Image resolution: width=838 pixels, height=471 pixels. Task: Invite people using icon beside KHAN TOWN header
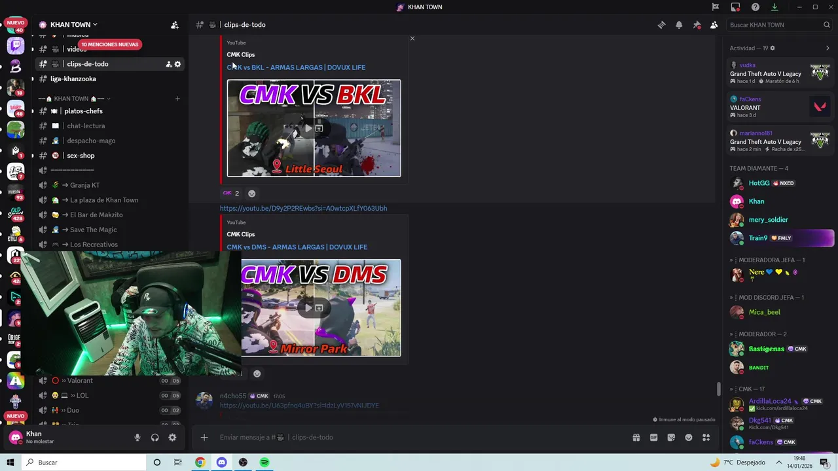175,25
